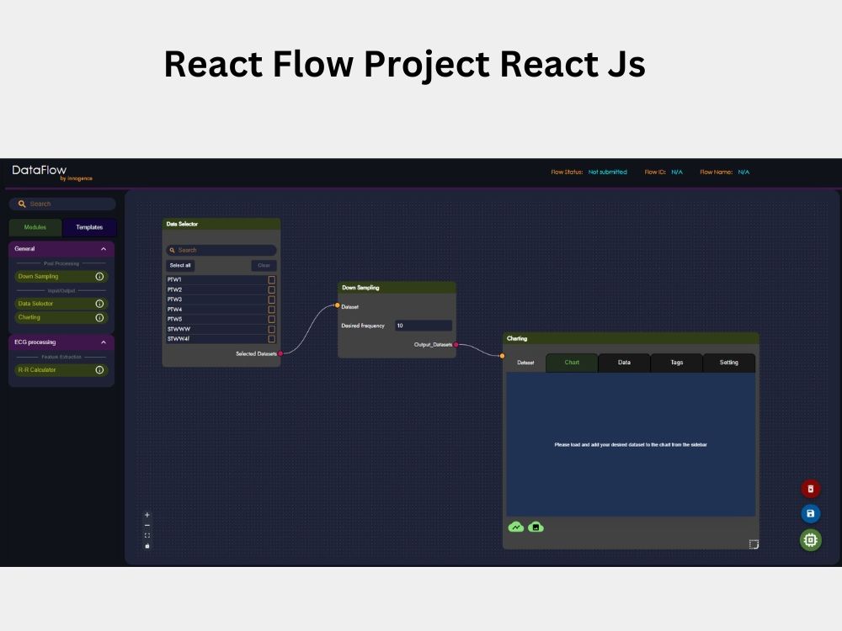The width and height of the screenshot is (842, 631).
Task: Click the blue save flow icon
Action: (x=809, y=513)
